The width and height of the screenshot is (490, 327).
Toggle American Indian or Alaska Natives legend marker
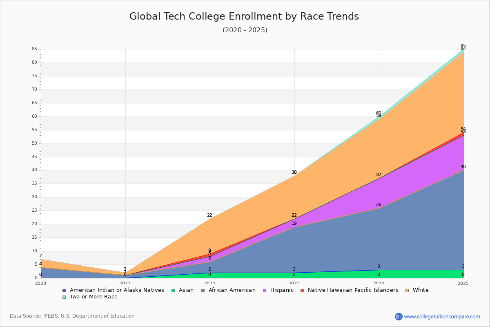64,290
